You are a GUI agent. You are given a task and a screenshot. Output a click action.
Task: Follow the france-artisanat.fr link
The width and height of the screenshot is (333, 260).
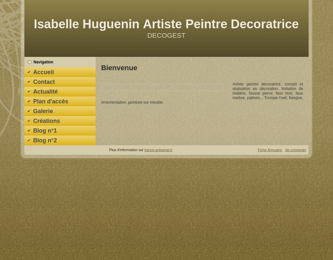click(x=158, y=150)
